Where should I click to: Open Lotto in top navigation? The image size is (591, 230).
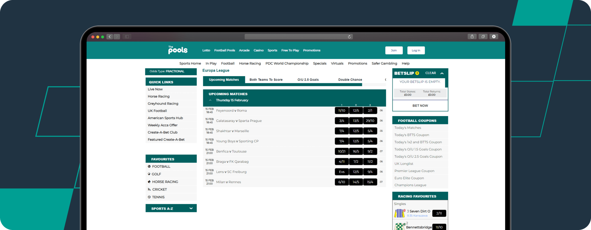click(206, 50)
